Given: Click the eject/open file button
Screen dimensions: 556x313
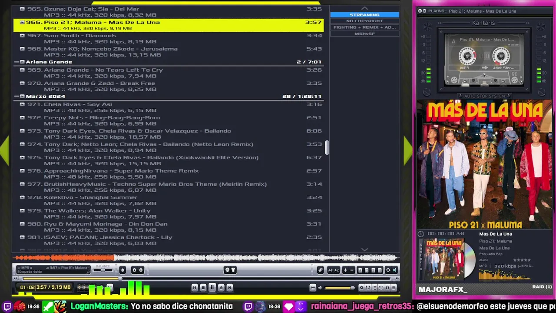Looking at the screenshot, I should tap(221, 287).
